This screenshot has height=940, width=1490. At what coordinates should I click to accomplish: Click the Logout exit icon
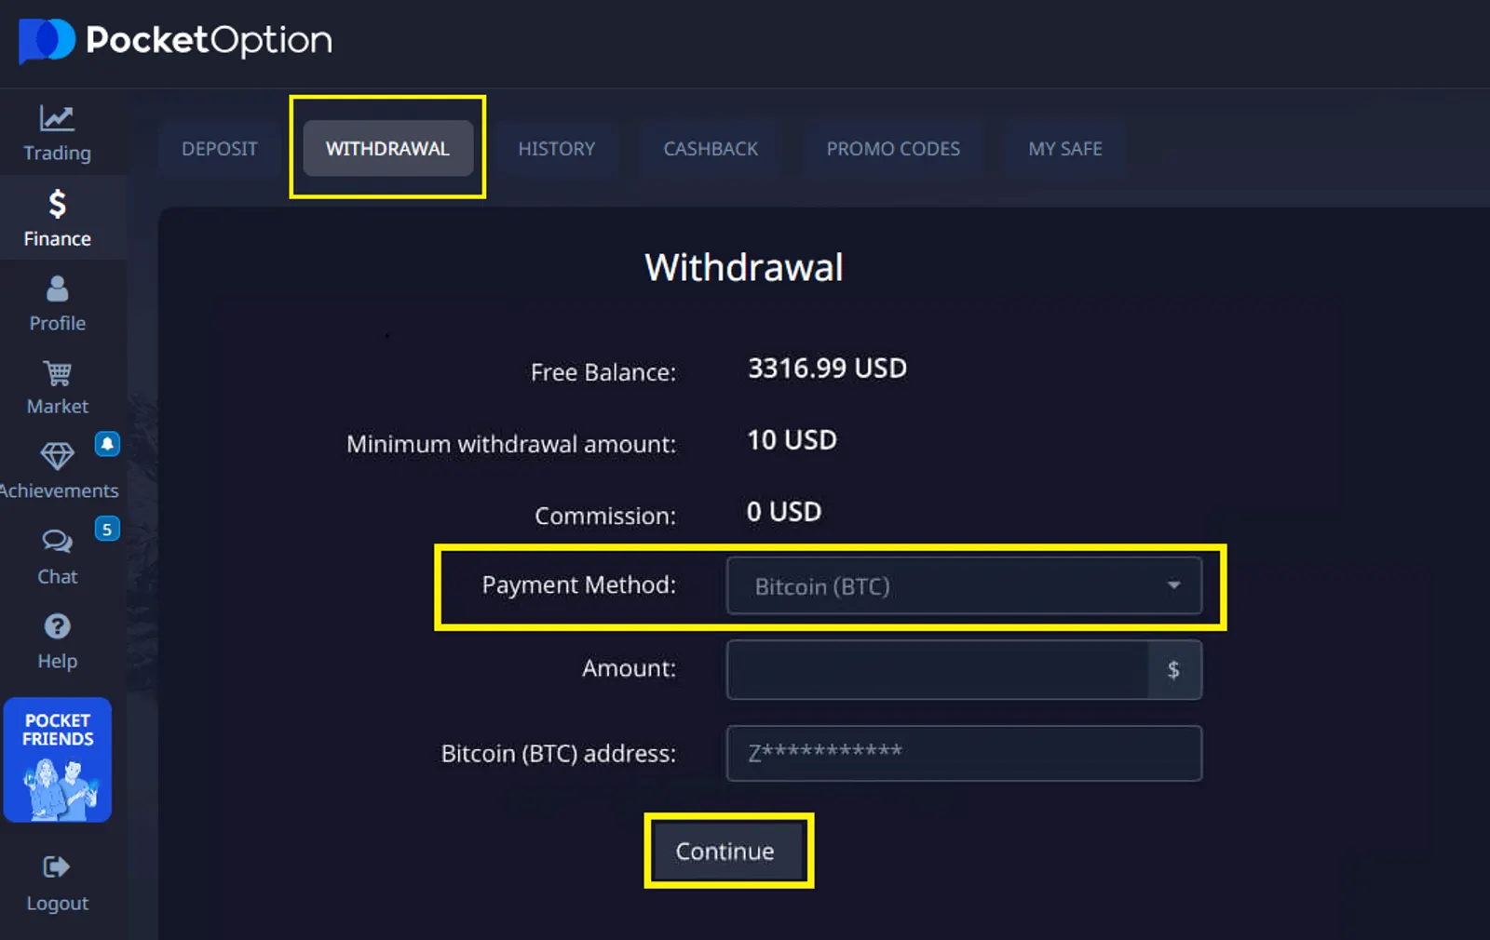point(57,867)
